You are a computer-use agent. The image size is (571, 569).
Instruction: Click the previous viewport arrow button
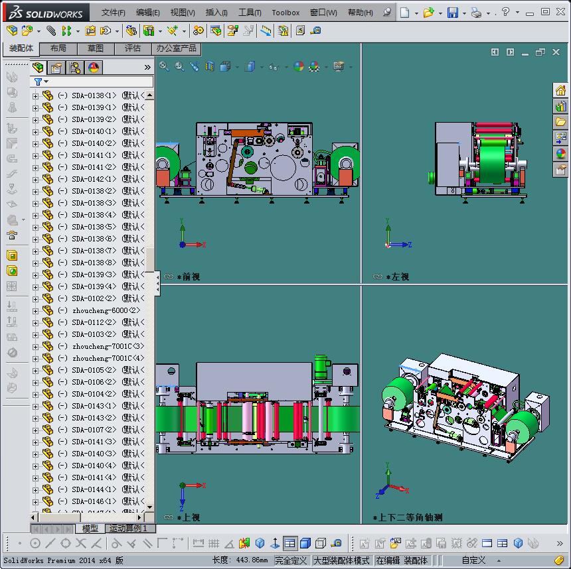(x=495, y=52)
